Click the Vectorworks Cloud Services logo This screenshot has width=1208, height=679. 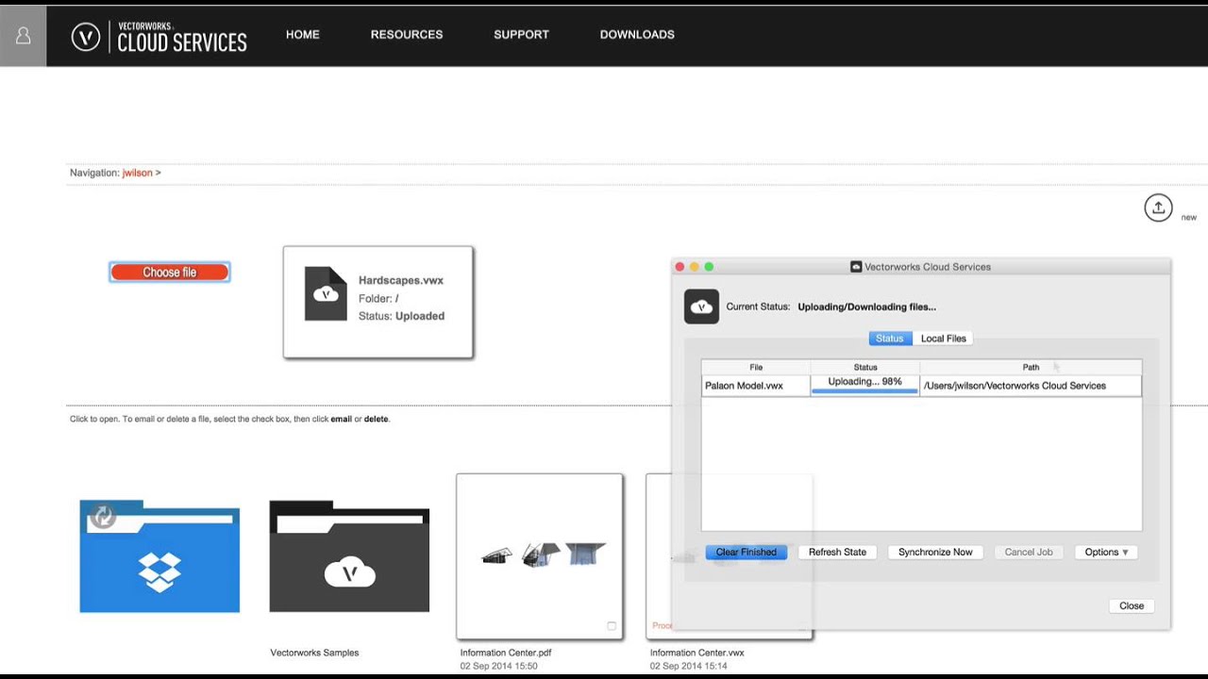[159, 37]
